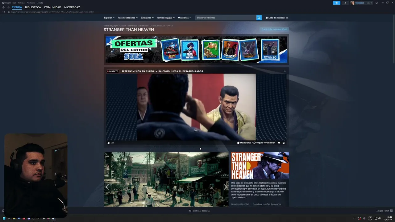The height and width of the screenshot is (222, 395).
Task: Open Amigos y chat
Action: click(x=384, y=211)
